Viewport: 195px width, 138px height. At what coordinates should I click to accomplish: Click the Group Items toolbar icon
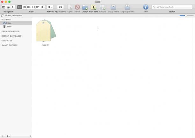tap(113, 7)
